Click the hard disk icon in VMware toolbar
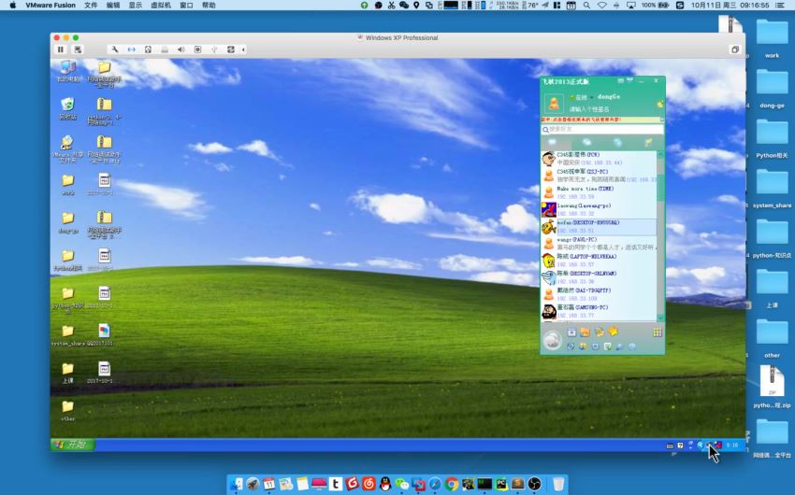 tap(148, 49)
